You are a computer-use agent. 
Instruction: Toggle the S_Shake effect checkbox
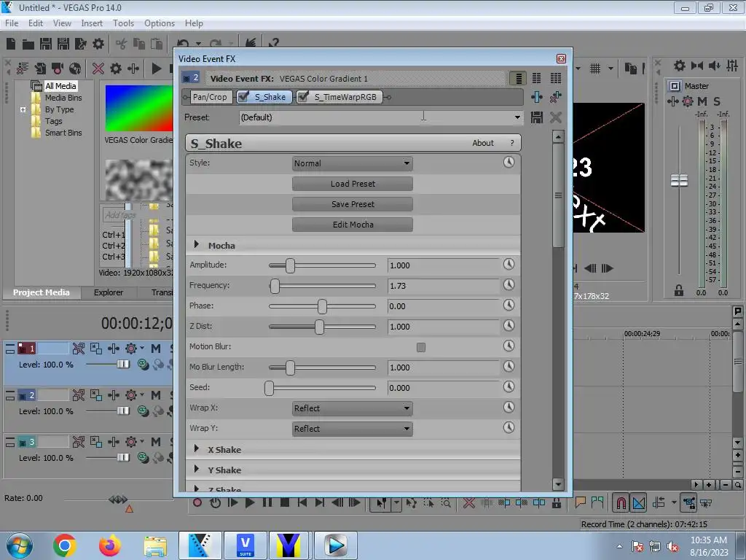[x=243, y=97]
